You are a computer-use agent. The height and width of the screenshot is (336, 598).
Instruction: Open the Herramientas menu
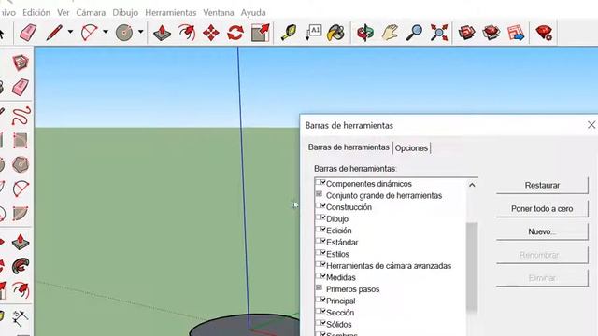[x=170, y=12]
